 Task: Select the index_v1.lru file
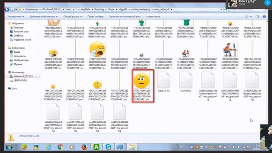coord(164,82)
